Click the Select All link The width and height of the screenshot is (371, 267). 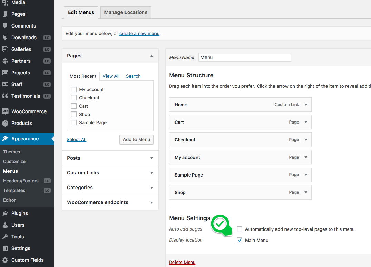(77, 139)
